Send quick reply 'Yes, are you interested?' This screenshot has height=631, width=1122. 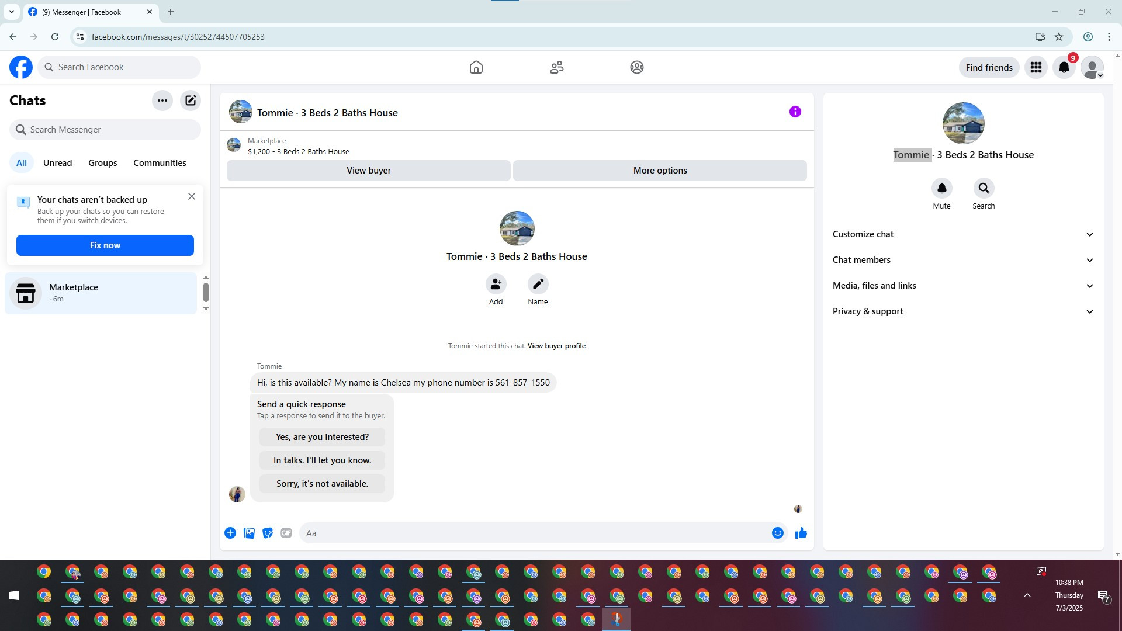point(322,437)
